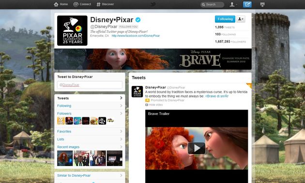Click chevron on Similar to Disney•Pixar row
Viewport: 305px width, 183px height.
click(121, 175)
